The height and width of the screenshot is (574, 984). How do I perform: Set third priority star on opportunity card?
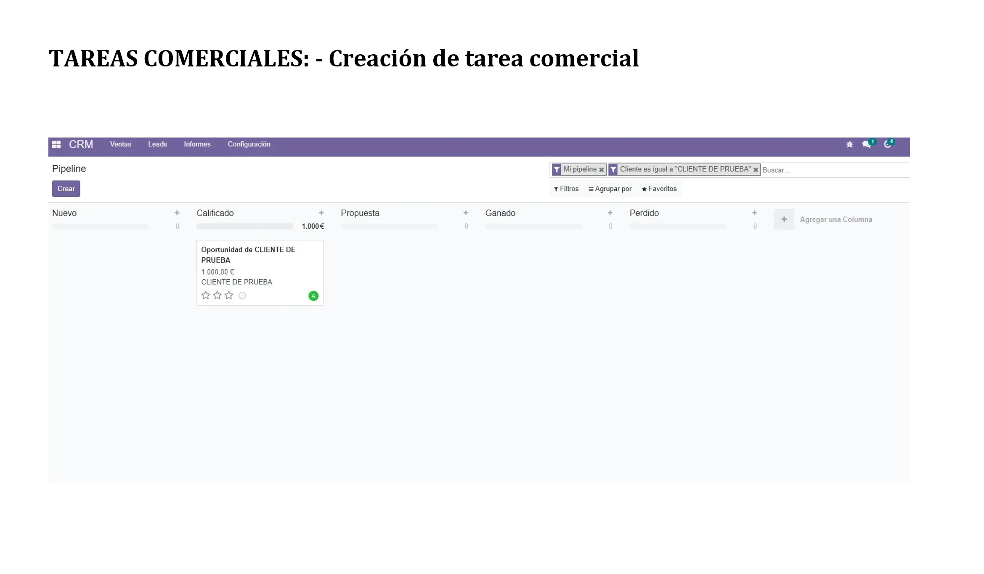pyautogui.click(x=229, y=295)
